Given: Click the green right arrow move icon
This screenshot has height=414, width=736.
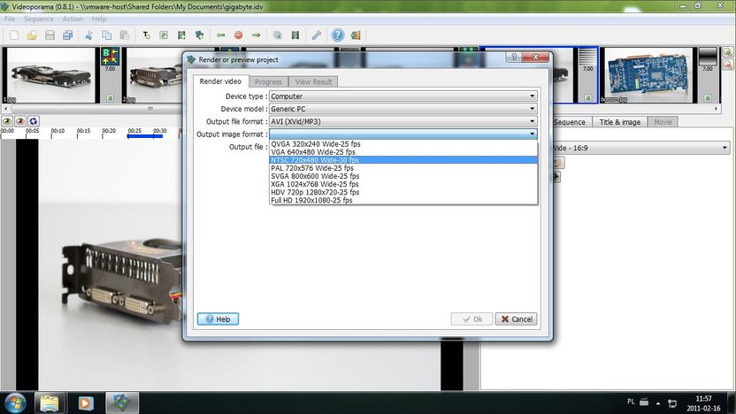Looking at the screenshot, I should pos(257,35).
